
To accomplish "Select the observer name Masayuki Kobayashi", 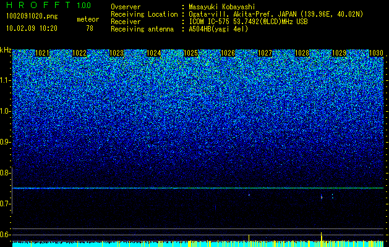I will [x=221, y=7].
